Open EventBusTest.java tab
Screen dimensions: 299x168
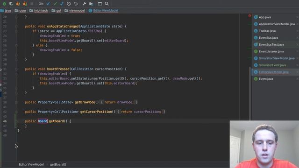pyautogui.click(x=271, y=45)
